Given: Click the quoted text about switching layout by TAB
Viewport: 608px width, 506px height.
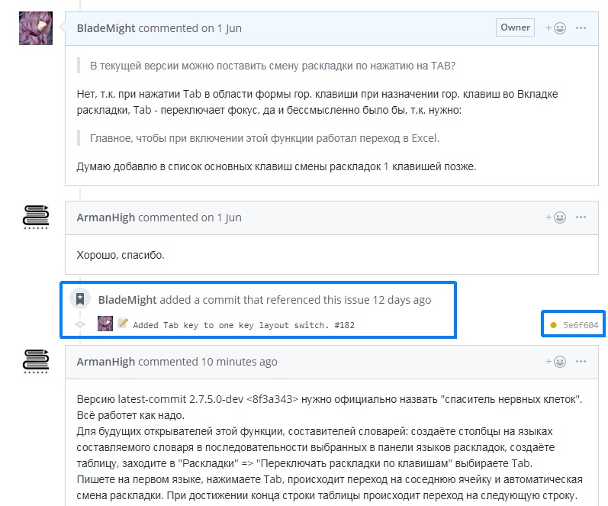Looking at the screenshot, I should 272,66.
